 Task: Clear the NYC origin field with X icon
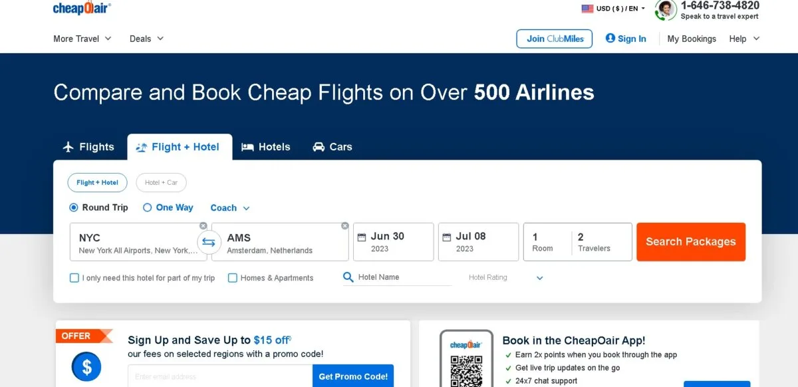203,226
